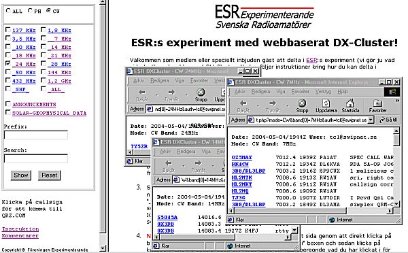Expand Forward history dropdown in 7MHz window
This screenshot has height=253, width=408.
click(287, 106)
